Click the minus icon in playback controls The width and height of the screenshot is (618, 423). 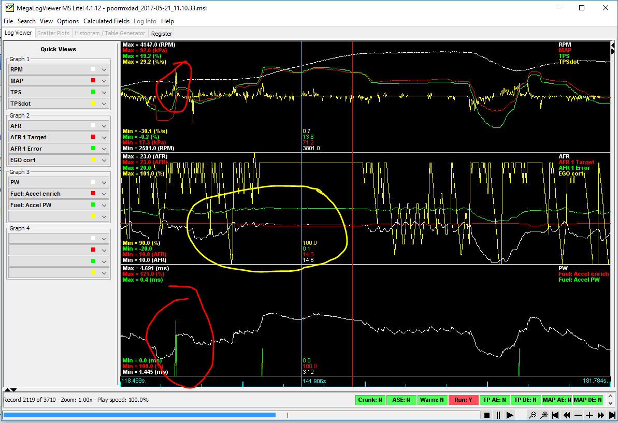(578, 415)
